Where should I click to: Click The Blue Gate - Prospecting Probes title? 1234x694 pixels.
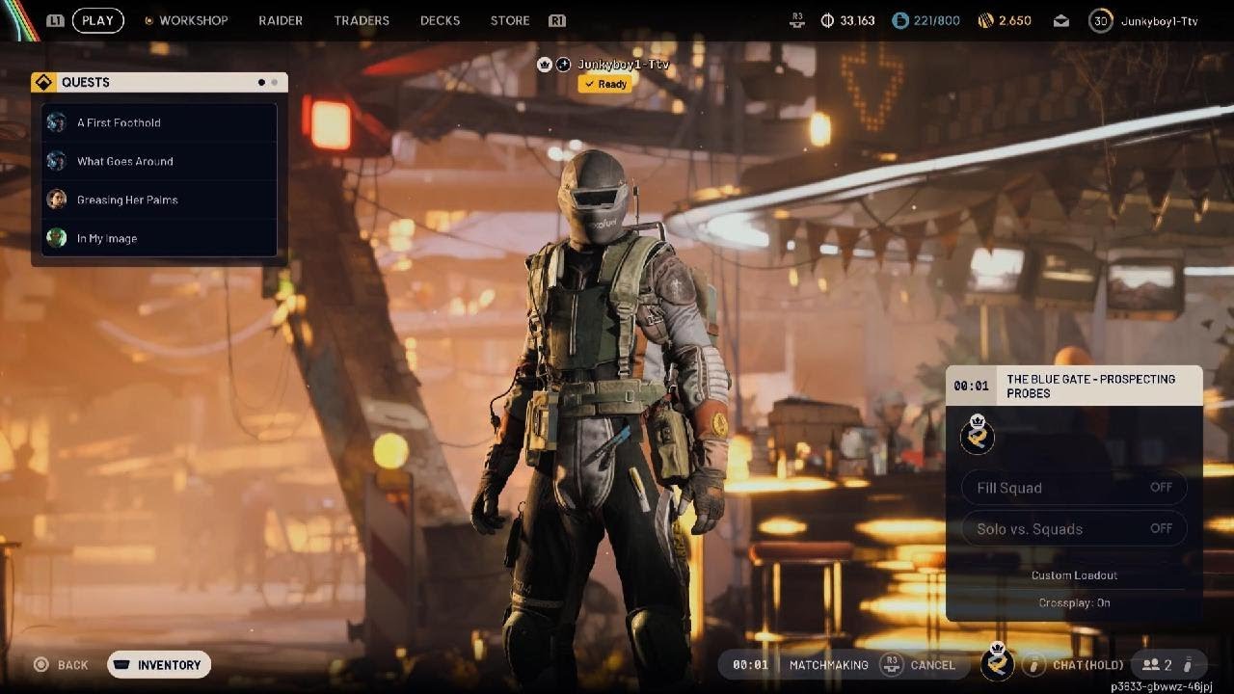click(x=1091, y=386)
